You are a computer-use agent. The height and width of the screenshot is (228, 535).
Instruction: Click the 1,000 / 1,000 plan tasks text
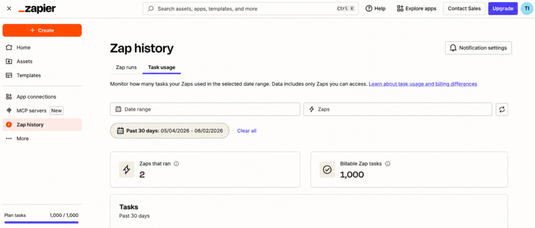pos(64,215)
